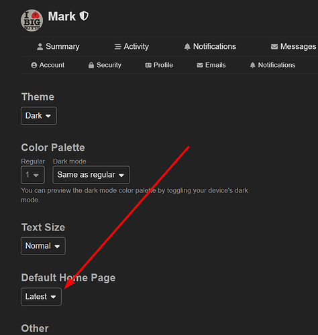Click the Activity list icon
Image resolution: width=318 pixels, height=335 pixels.
click(117, 47)
